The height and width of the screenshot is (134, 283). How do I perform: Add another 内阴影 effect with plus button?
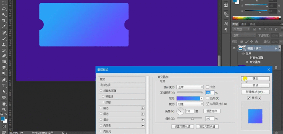[x=143, y=125]
